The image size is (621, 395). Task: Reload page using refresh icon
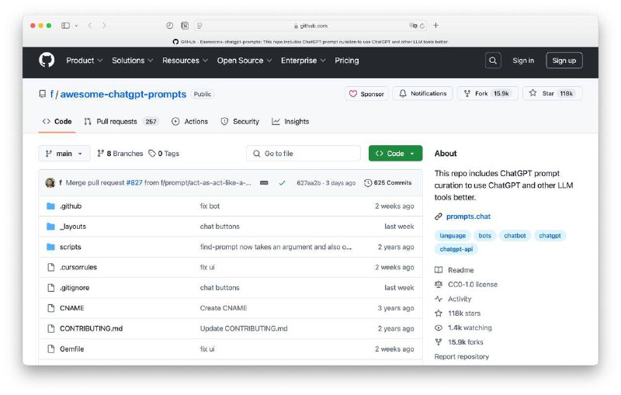(422, 26)
